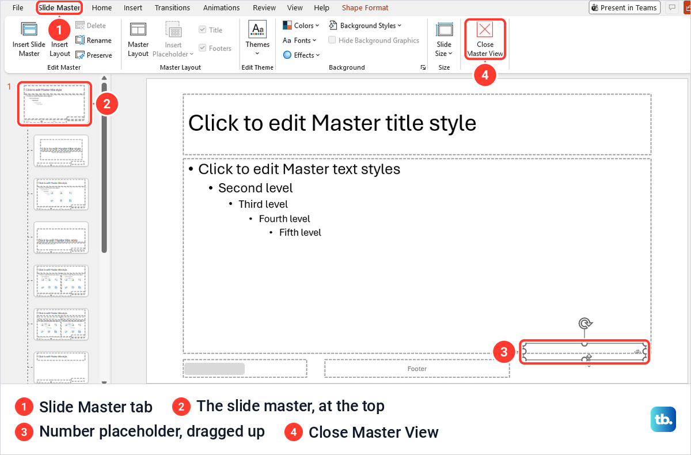Open the comments pane icon

pyautogui.click(x=671, y=7)
